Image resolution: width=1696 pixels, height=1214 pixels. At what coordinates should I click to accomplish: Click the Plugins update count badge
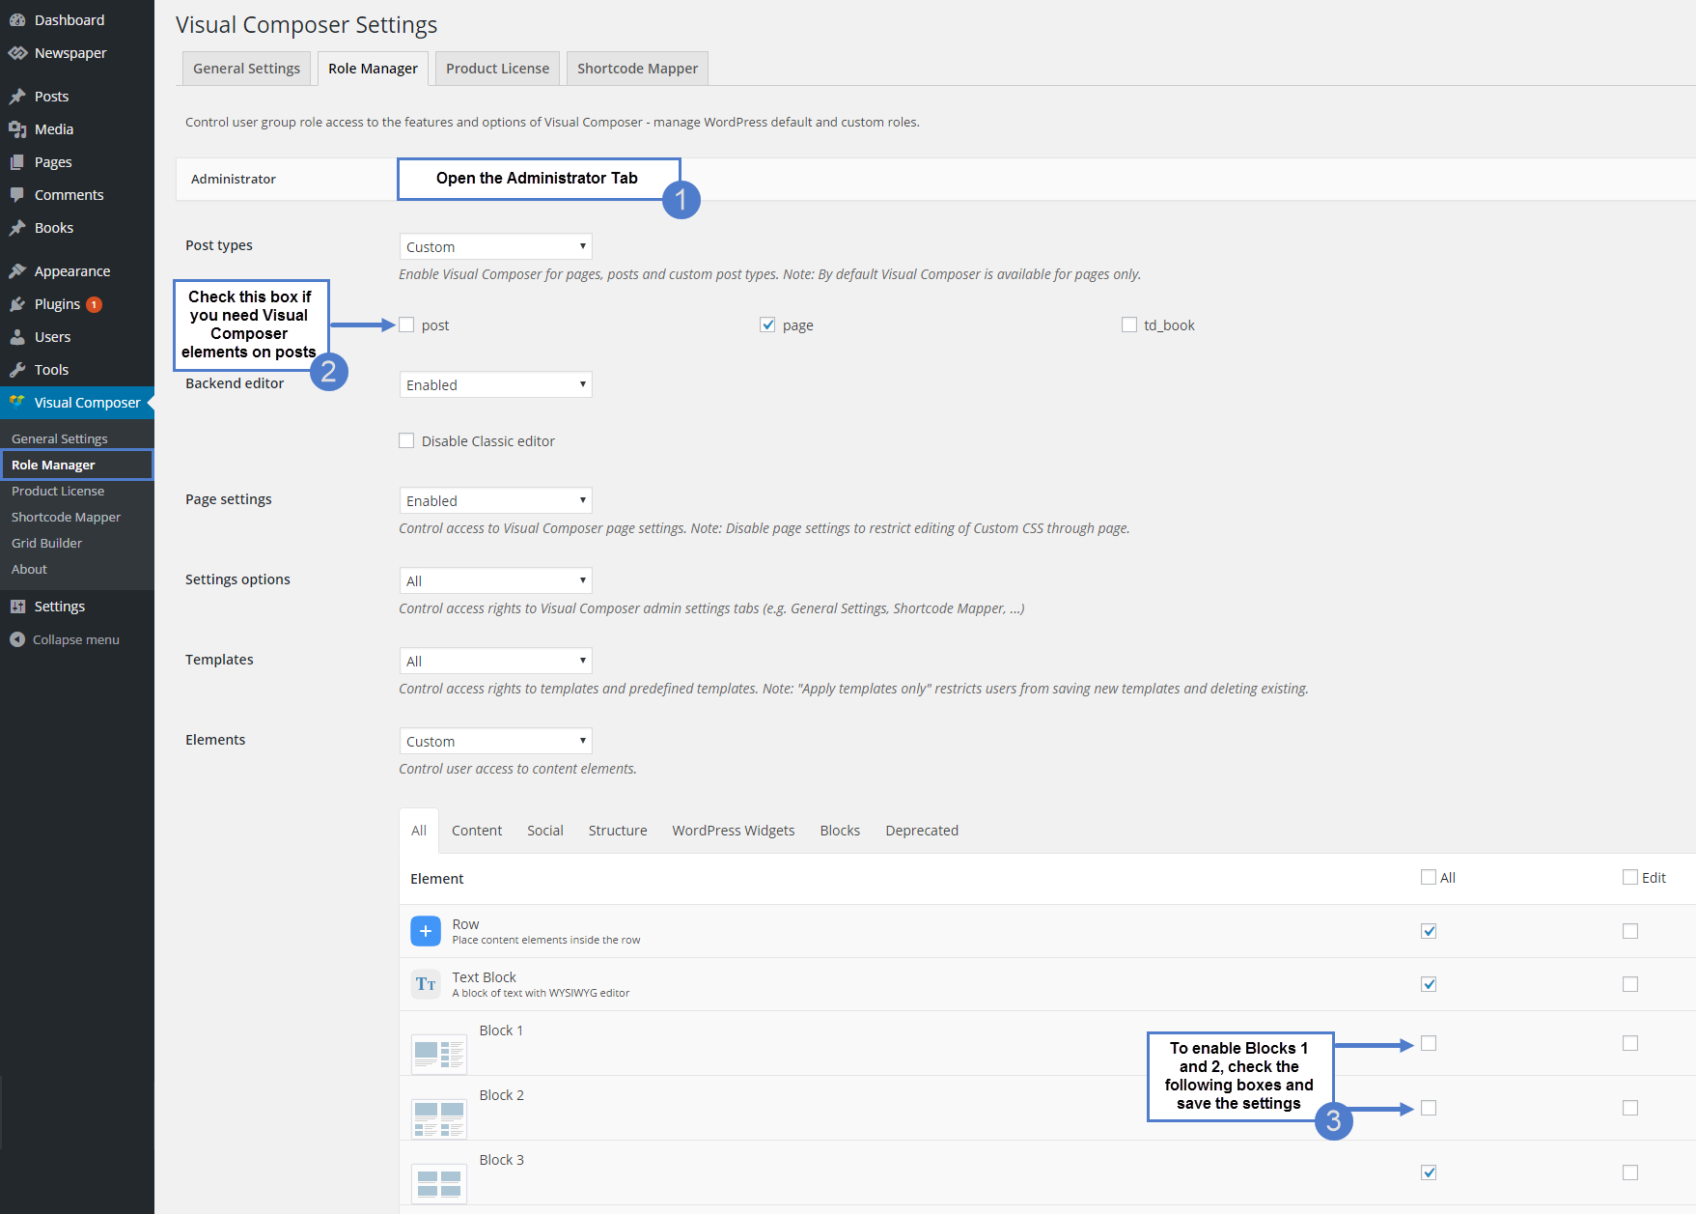94,304
